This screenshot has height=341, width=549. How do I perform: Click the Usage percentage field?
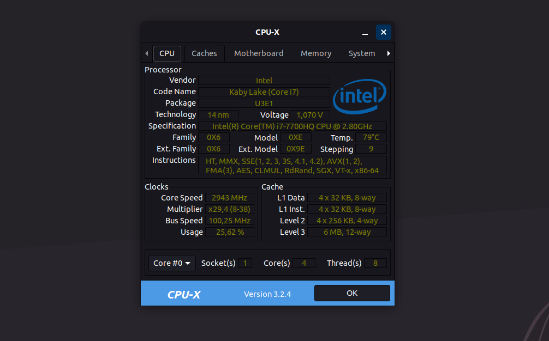click(230, 232)
